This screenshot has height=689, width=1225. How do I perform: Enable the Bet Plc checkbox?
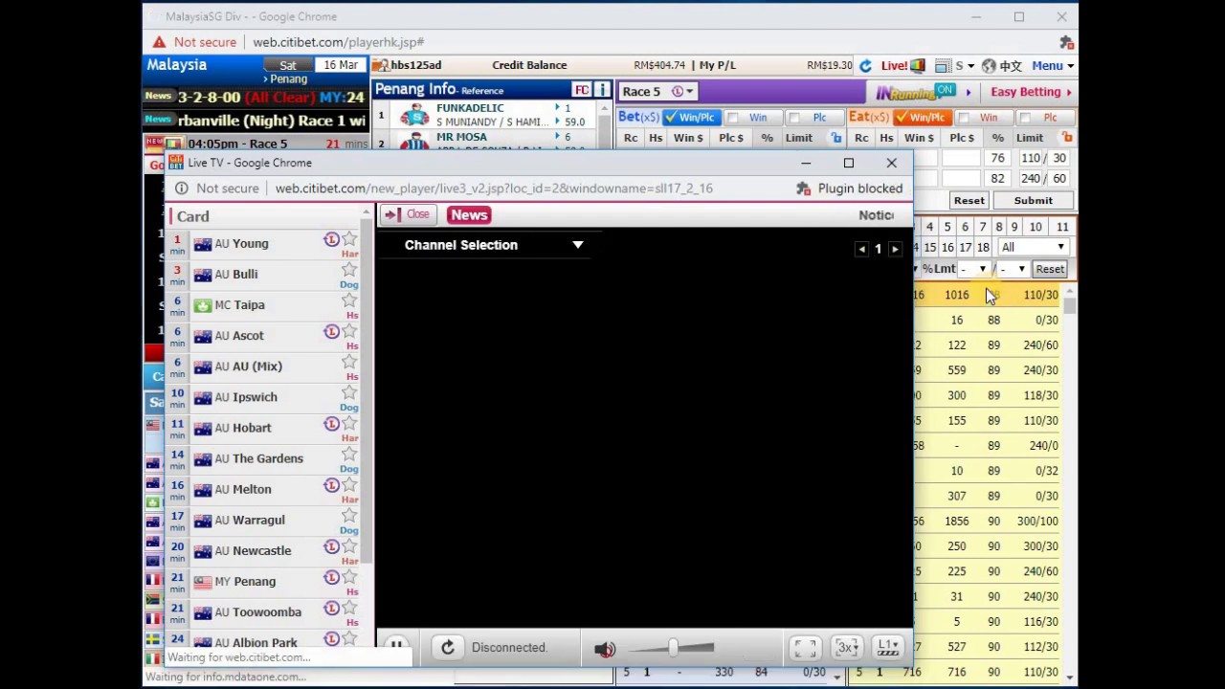point(795,118)
